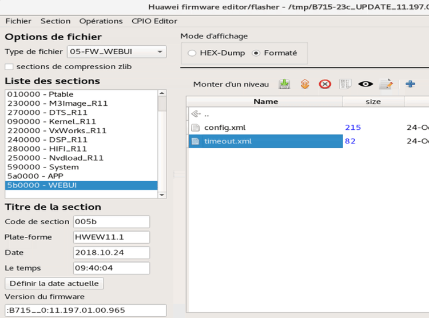The width and height of the screenshot is (429, 318).
Task: Click the Code de section input field
Action: [112, 222]
